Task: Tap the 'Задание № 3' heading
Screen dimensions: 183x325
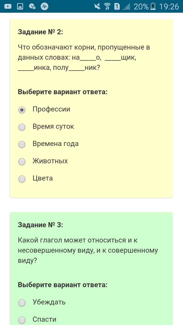Action: pyautogui.click(x=40, y=225)
